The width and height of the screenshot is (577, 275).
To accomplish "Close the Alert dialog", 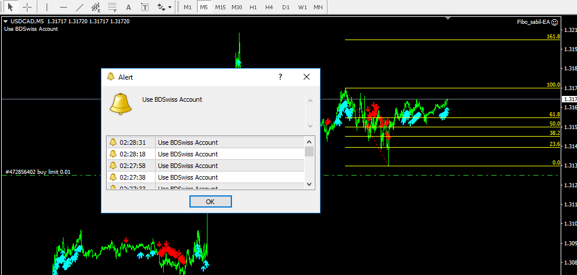I will tap(306, 77).
